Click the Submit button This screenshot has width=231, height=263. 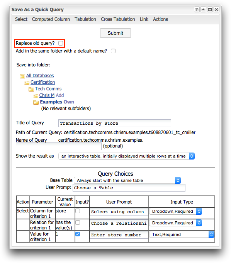pyautogui.click(x=115, y=33)
